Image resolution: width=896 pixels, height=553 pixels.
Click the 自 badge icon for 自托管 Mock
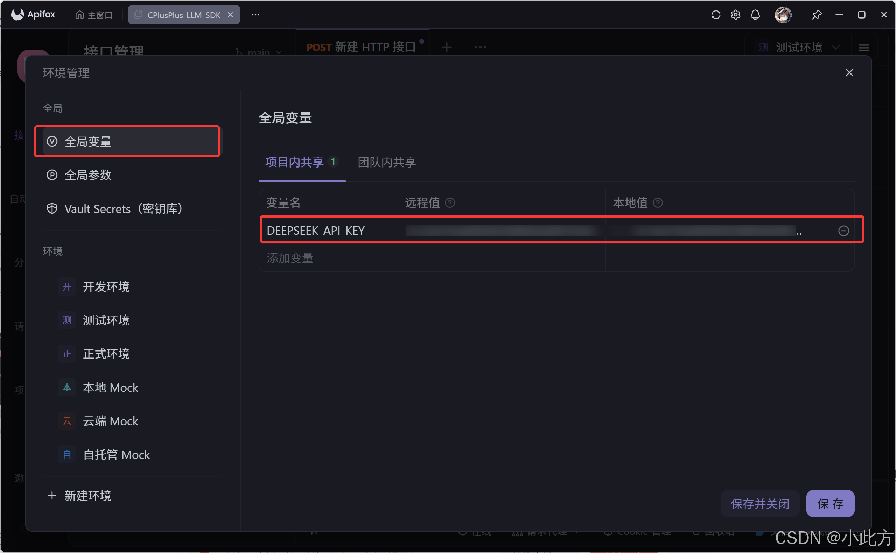click(67, 455)
